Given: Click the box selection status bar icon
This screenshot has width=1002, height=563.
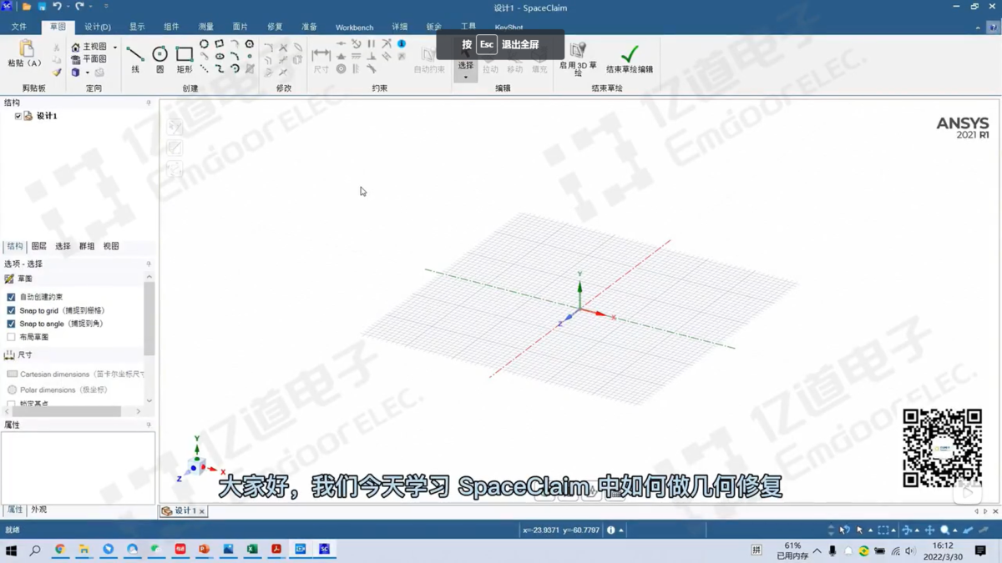Looking at the screenshot, I should point(883,530).
